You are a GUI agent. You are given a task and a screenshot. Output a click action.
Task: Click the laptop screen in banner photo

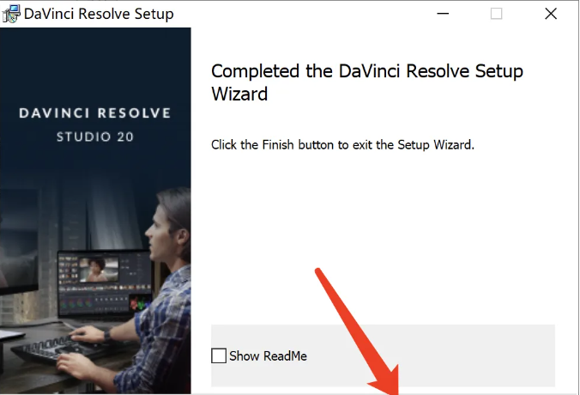click(x=105, y=283)
